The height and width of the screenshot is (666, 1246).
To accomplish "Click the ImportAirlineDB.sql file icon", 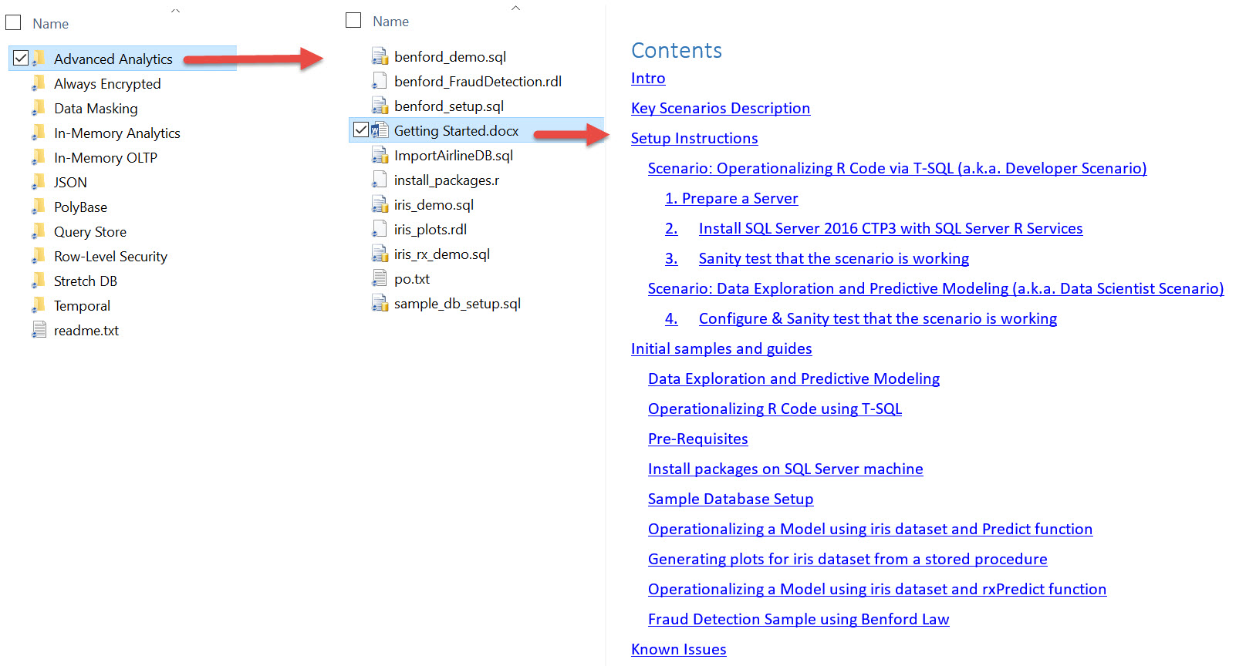I will (380, 155).
